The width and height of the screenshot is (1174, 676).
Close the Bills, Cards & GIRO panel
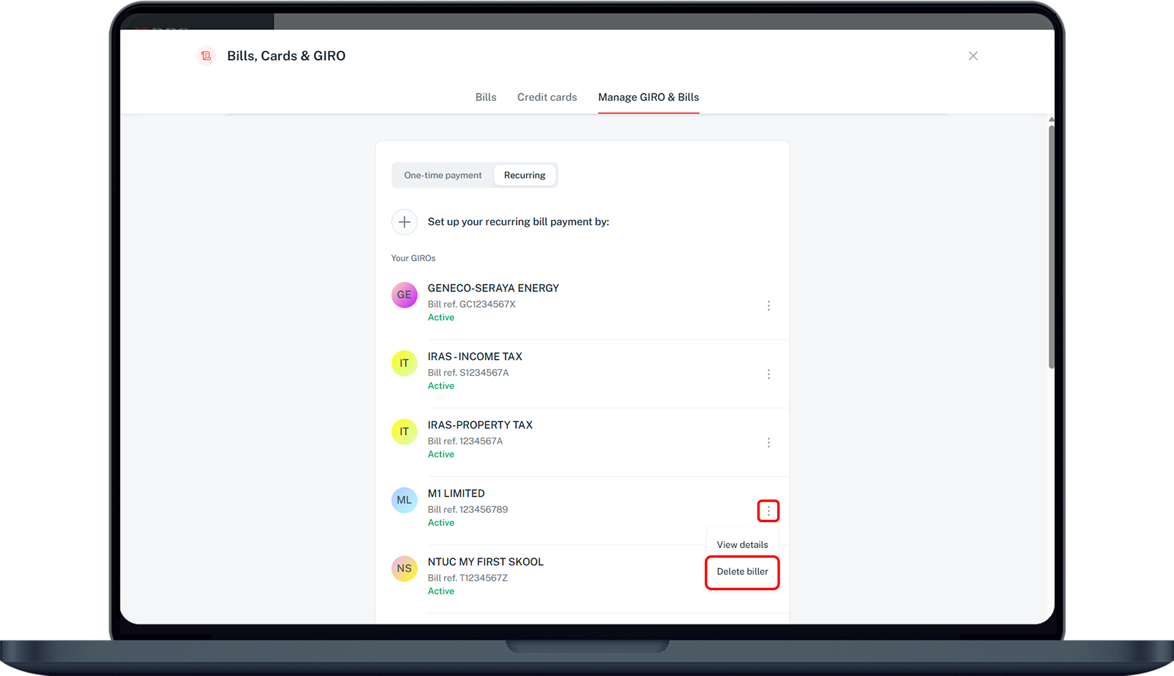[x=973, y=56]
